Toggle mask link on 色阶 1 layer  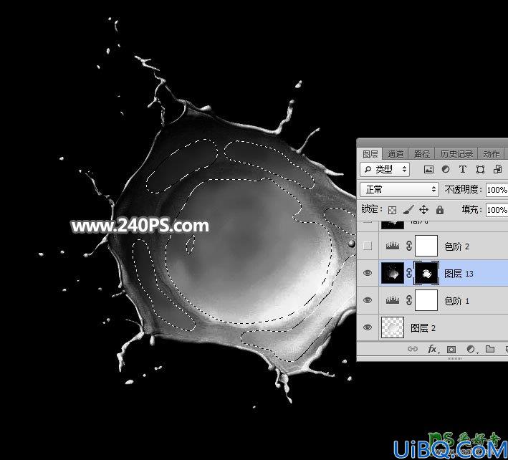[409, 300]
